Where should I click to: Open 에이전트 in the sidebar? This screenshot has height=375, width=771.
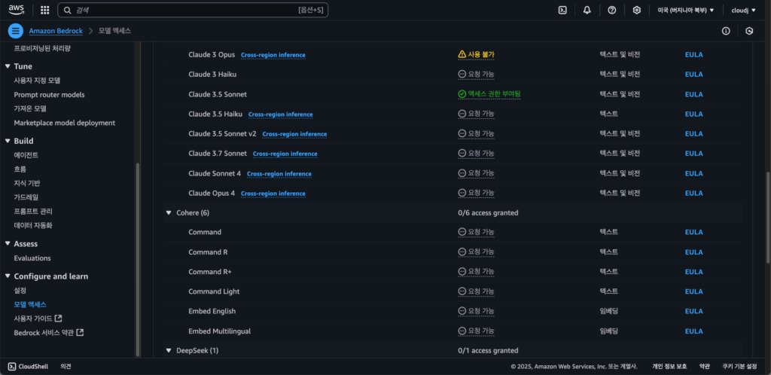(26, 155)
